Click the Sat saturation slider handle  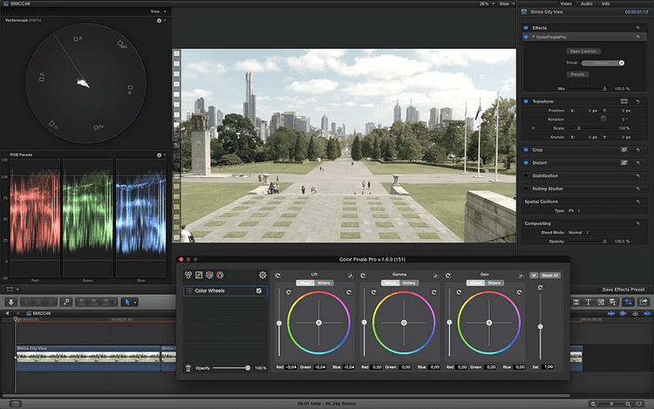pos(540,326)
